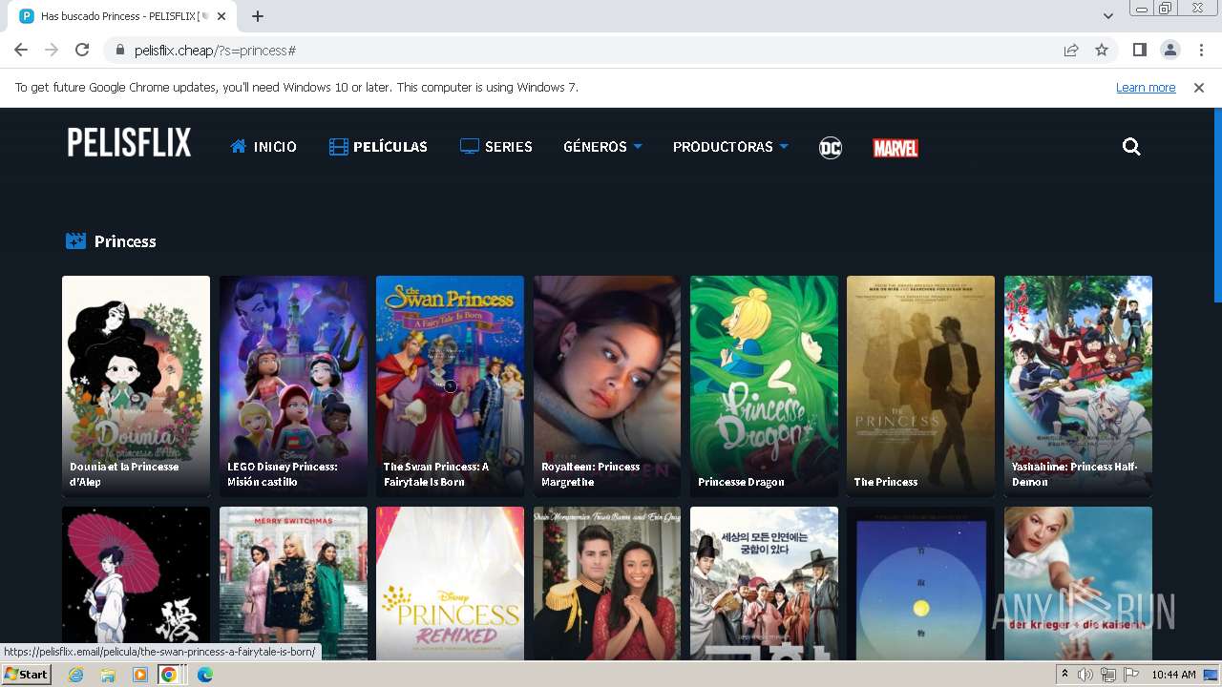Open the PELISFLIX logo homepage
1222x687 pixels.
(x=129, y=143)
